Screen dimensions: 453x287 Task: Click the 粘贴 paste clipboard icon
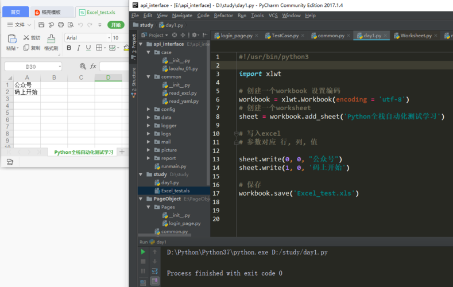coord(12,38)
